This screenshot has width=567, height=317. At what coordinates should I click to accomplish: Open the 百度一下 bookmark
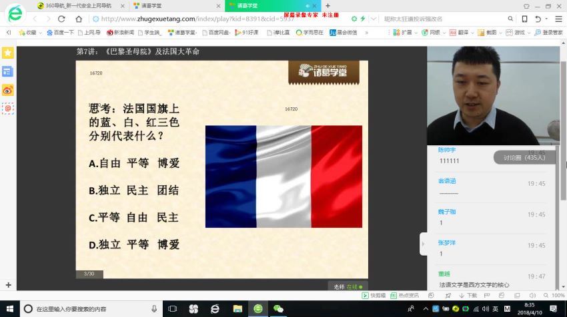coord(61,33)
